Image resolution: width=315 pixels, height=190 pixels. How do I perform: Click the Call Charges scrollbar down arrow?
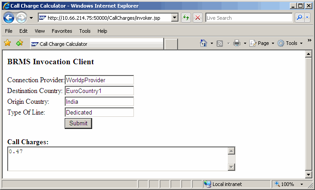(x=232, y=167)
